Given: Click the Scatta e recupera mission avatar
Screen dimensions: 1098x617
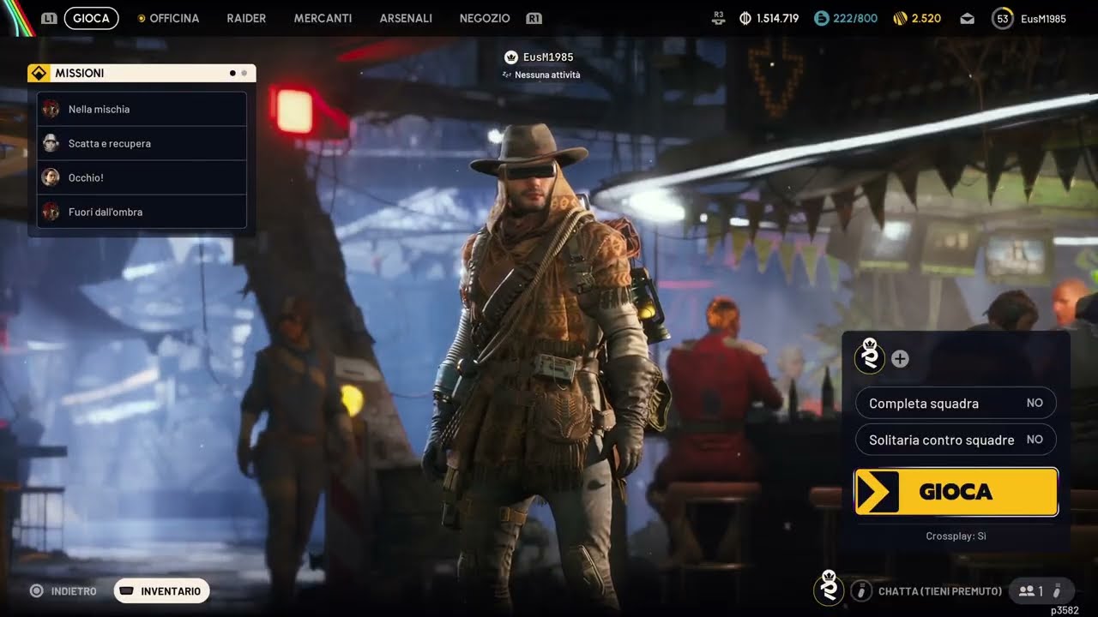Looking at the screenshot, I should pyautogui.click(x=51, y=143).
